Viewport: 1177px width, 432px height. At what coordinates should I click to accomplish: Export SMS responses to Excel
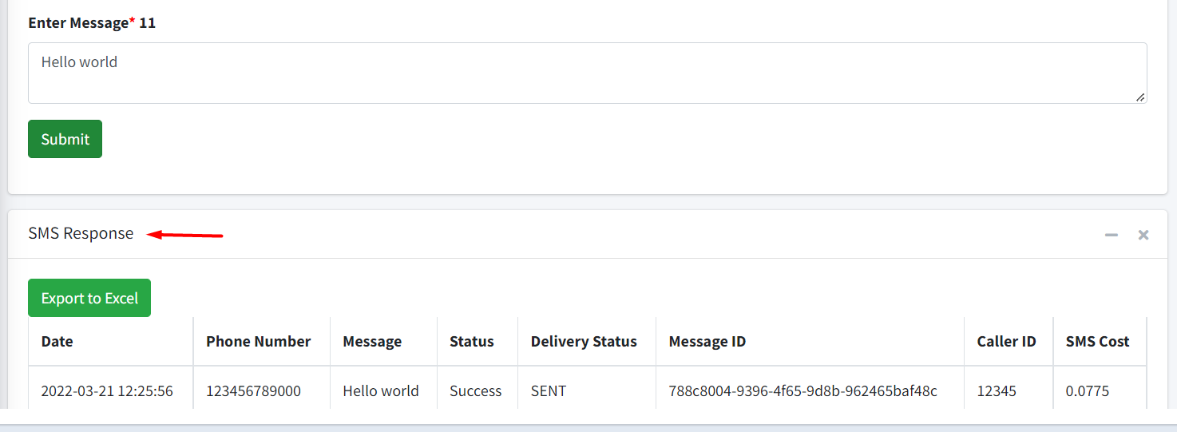tap(89, 298)
